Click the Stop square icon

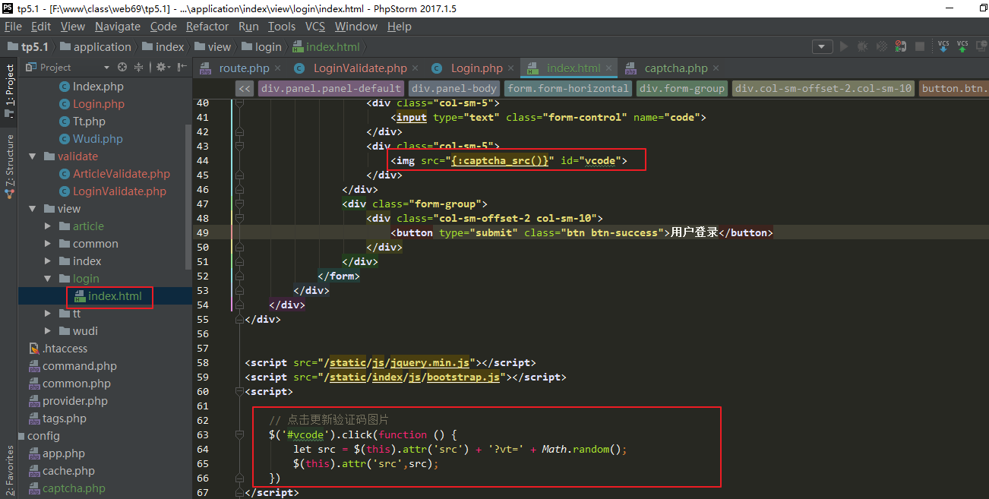(x=920, y=46)
